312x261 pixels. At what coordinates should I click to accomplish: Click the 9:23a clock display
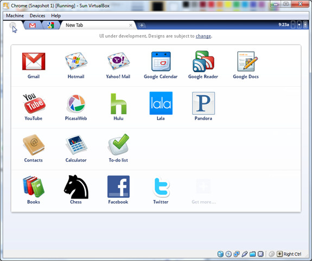284,24
